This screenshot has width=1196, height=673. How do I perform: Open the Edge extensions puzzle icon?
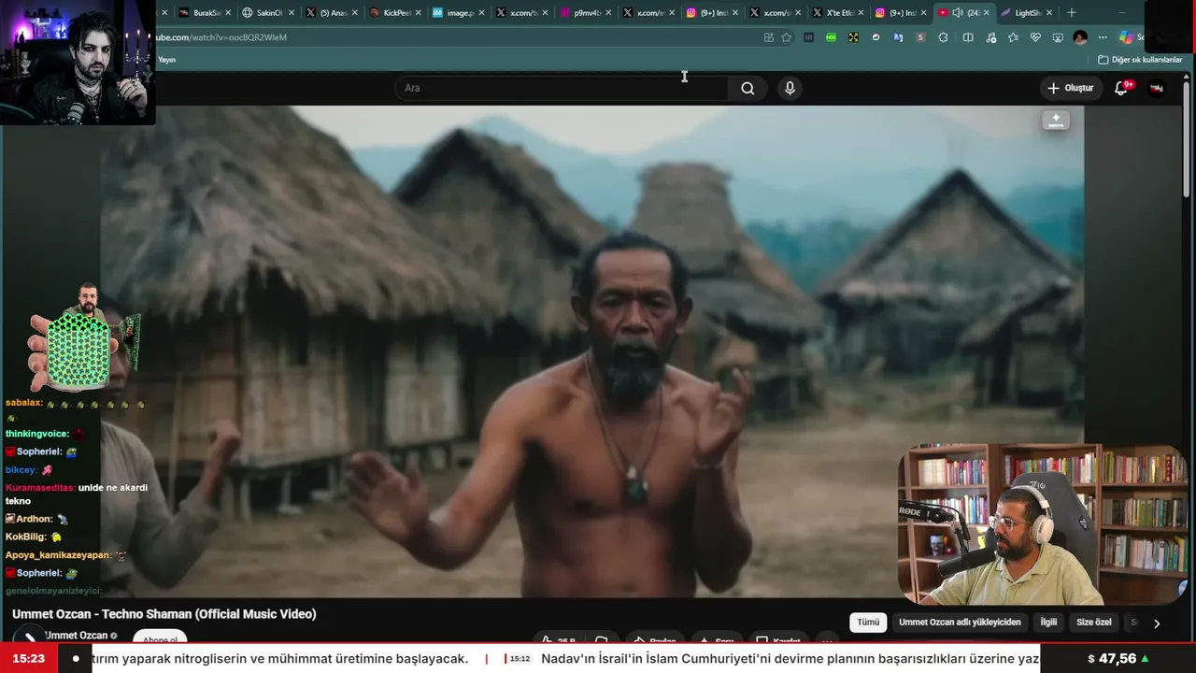944,37
